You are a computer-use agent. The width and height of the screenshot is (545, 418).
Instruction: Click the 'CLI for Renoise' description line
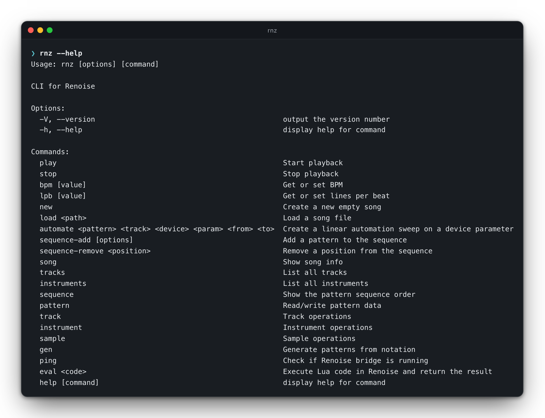pyautogui.click(x=63, y=86)
